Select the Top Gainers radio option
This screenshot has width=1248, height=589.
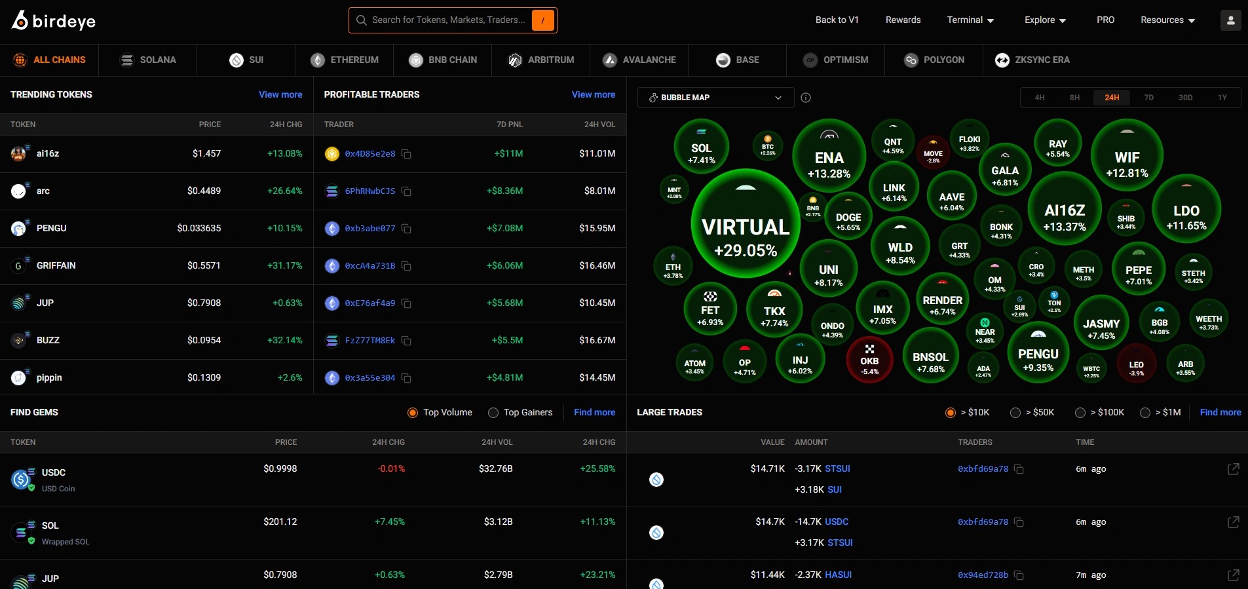(493, 413)
